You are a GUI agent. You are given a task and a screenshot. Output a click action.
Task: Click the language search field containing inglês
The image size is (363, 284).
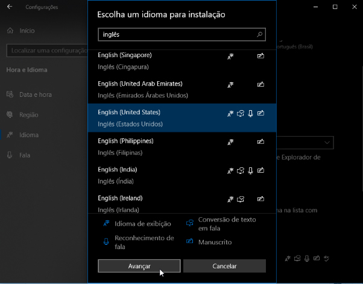click(x=181, y=34)
